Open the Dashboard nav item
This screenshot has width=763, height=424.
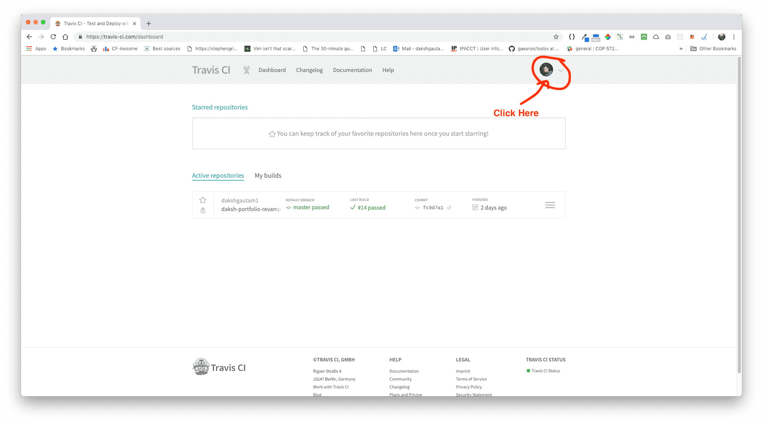(x=272, y=70)
